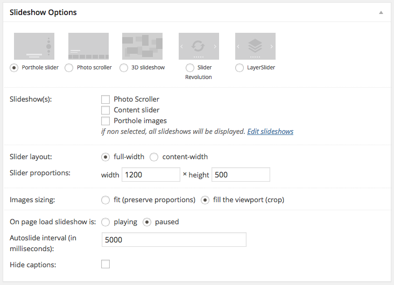This screenshot has height=285, width=394.
Task: Collapse the Slideshow Options panel arrow
Action: 381,12
